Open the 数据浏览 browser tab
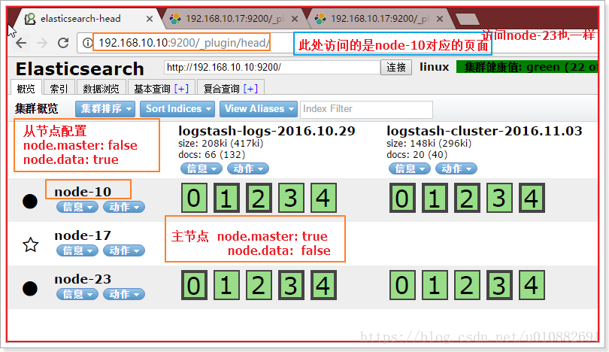This screenshot has width=609, height=352. (101, 89)
